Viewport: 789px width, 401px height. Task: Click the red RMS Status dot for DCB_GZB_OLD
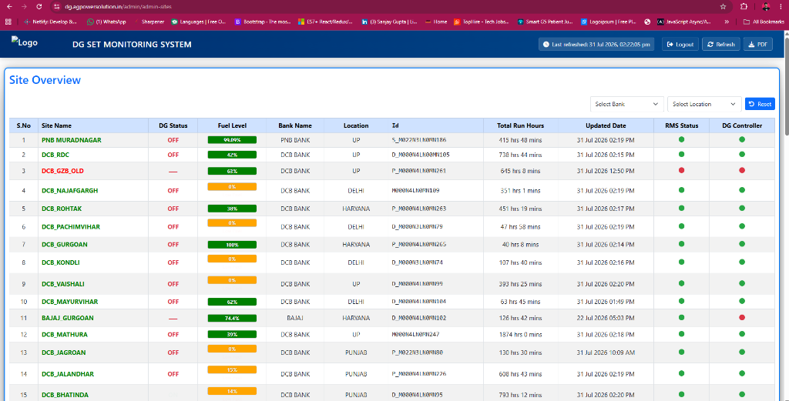681,170
